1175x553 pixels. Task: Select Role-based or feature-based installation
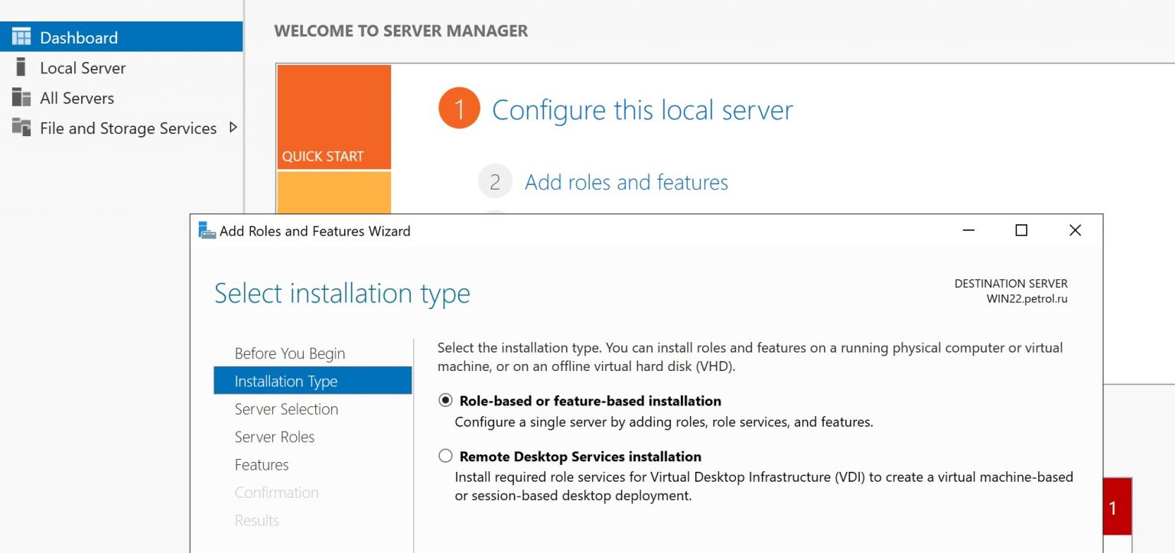coord(445,400)
